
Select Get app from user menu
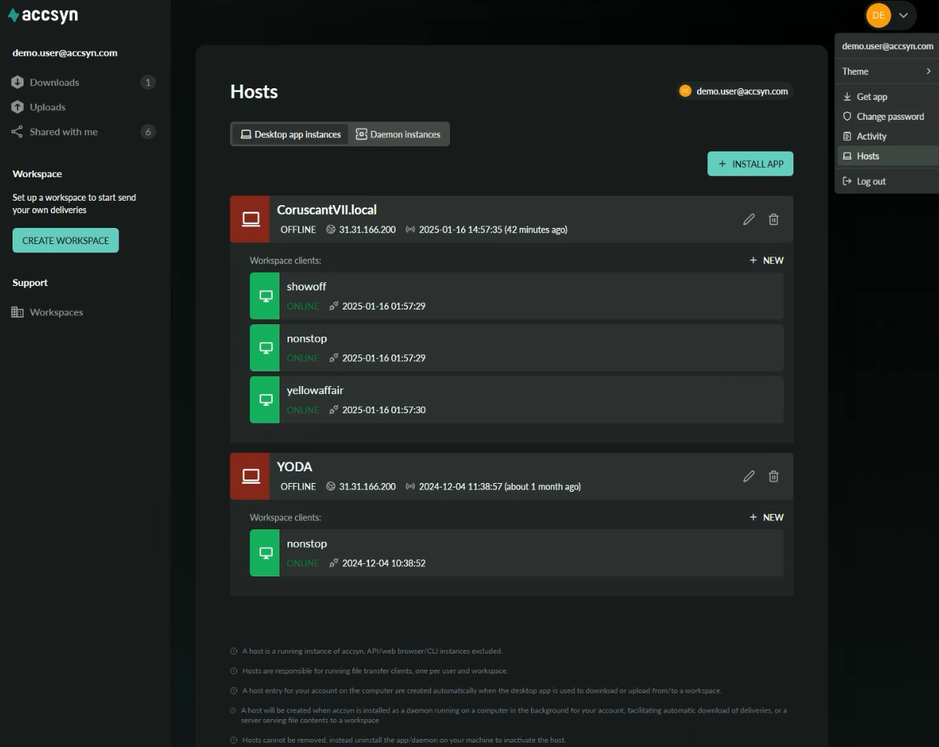click(x=887, y=97)
